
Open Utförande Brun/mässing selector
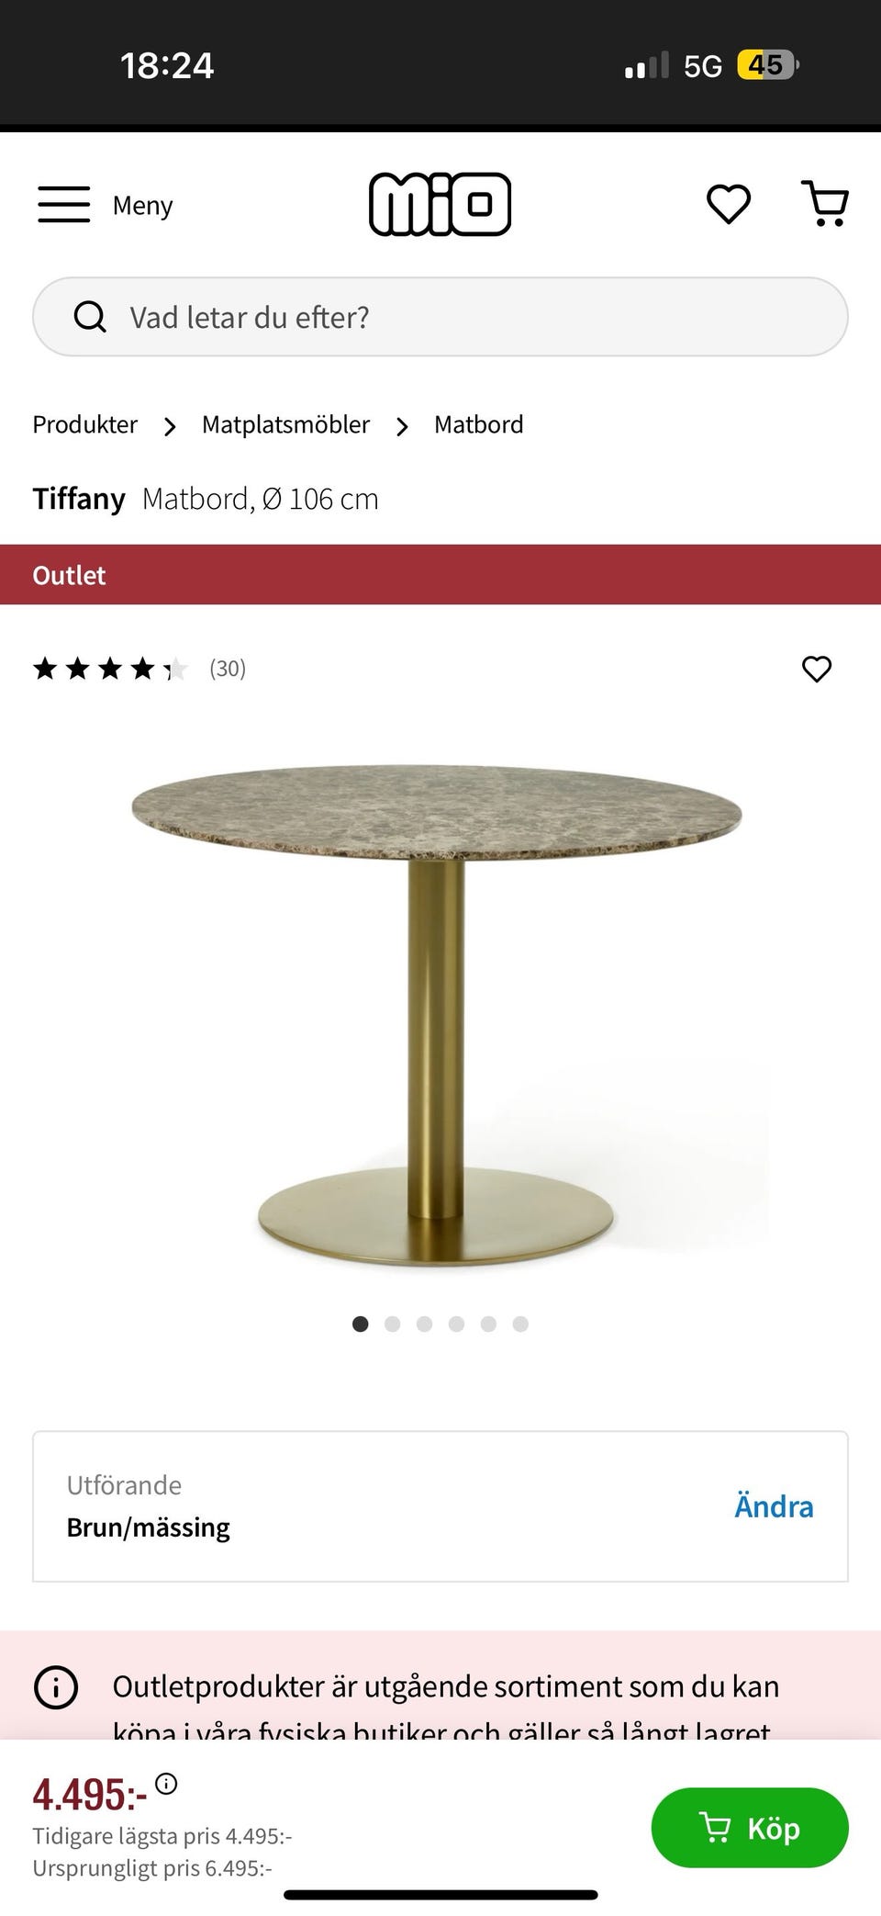(440, 1506)
